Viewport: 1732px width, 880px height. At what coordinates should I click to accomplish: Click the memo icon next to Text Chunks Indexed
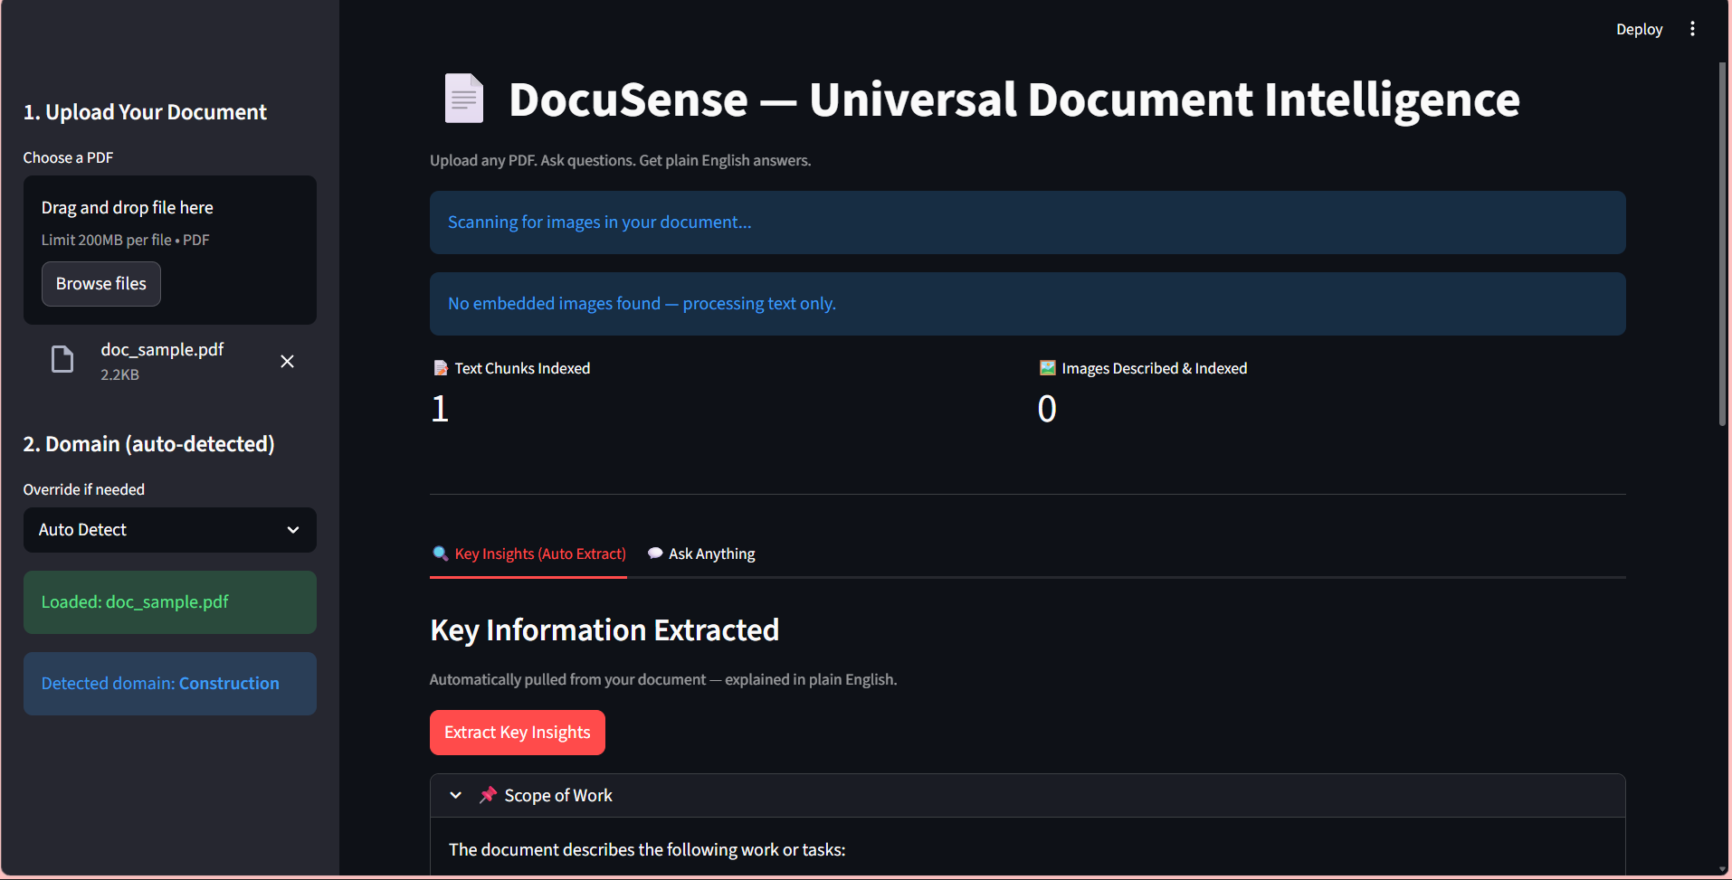click(x=439, y=367)
